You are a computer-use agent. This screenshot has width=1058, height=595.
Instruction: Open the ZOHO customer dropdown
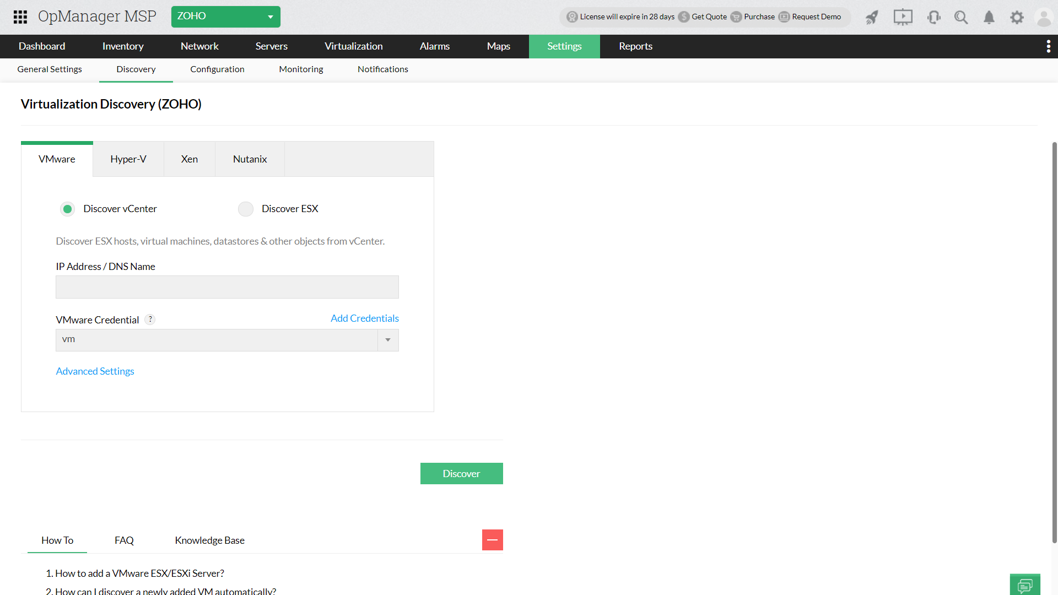[x=225, y=17]
